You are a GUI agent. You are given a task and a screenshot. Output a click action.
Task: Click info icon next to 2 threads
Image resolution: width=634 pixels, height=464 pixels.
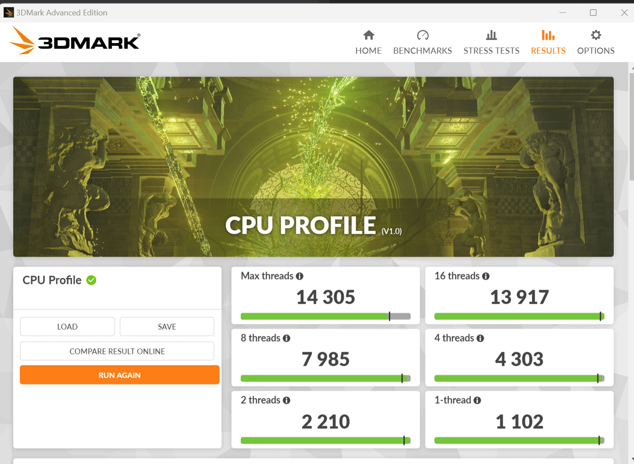[x=287, y=400]
